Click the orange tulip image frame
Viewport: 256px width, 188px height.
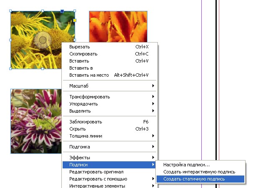(118, 27)
